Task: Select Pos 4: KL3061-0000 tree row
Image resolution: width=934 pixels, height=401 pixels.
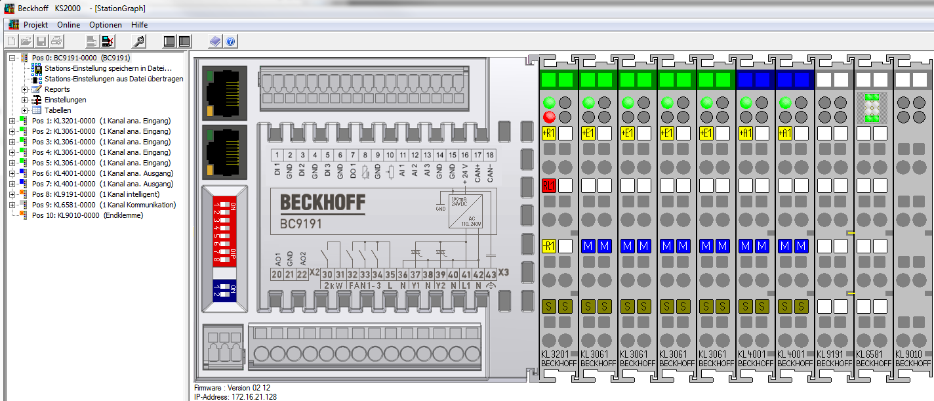Action: pos(101,152)
